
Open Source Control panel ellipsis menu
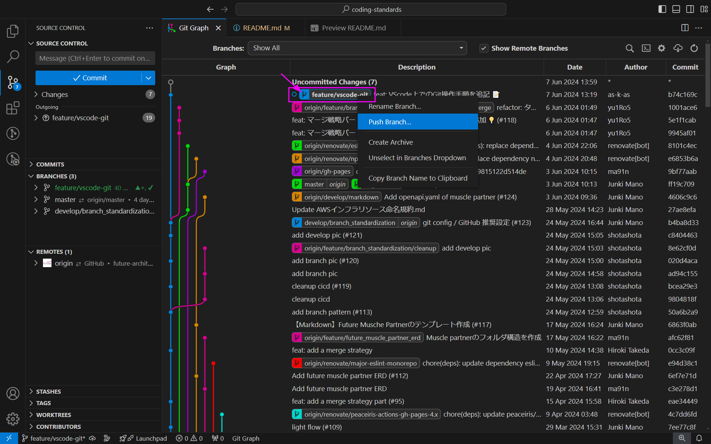(149, 28)
